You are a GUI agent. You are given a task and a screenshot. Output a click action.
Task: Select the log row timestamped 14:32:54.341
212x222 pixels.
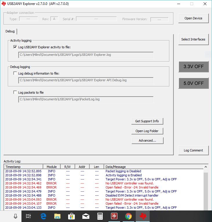click(x=104, y=179)
